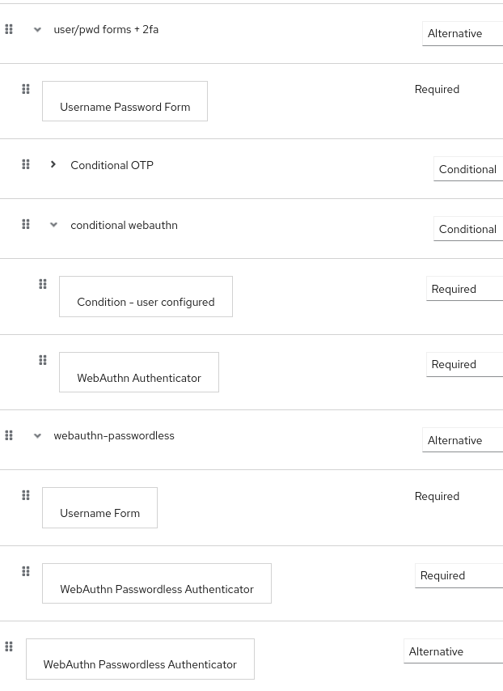The height and width of the screenshot is (691, 503).
Task: Click the drag handle for conditional webauthn
Action: click(x=25, y=224)
